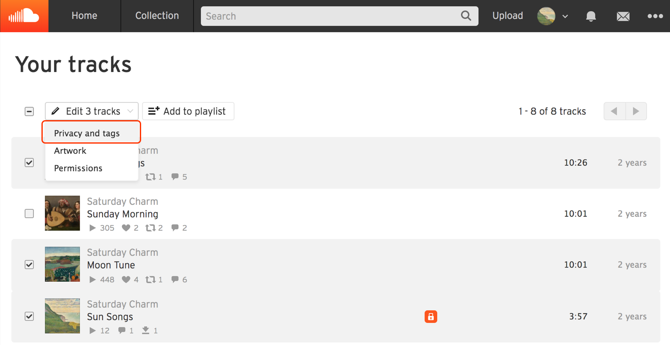
Task: Click the Add to playlist button
Action: (x=188, y=111)
